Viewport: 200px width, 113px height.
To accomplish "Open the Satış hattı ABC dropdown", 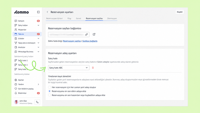I will pyautogui.click(x=69, y=68).
